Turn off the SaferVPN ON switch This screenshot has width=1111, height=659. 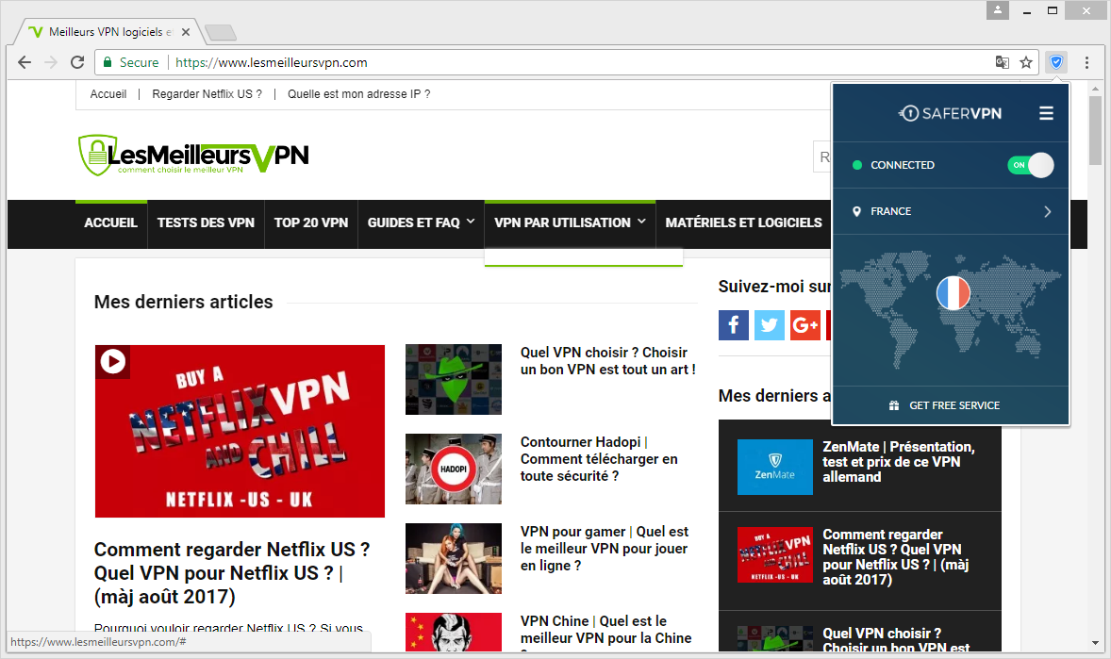(x=1031, y=165)
